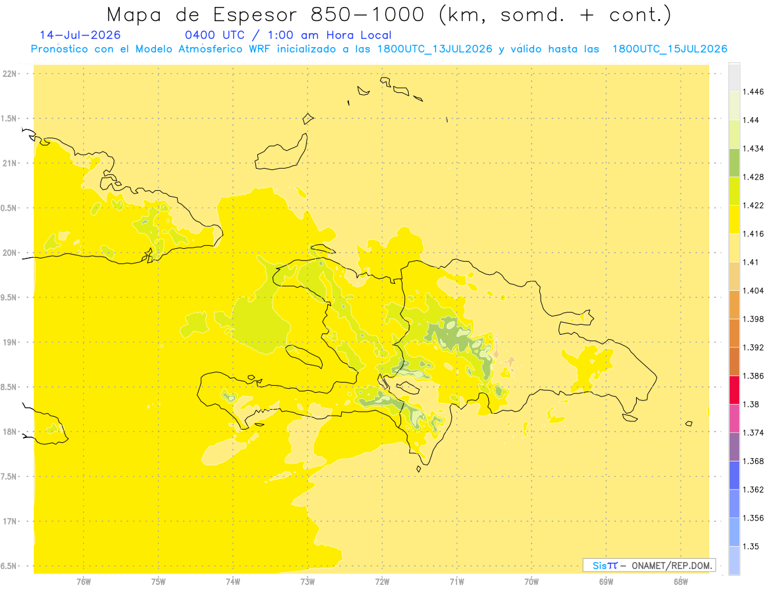Click the '73W' longitude axis label
Image resolution: width=764 pixels, height=590 pixels.
(x=308, y=582)
